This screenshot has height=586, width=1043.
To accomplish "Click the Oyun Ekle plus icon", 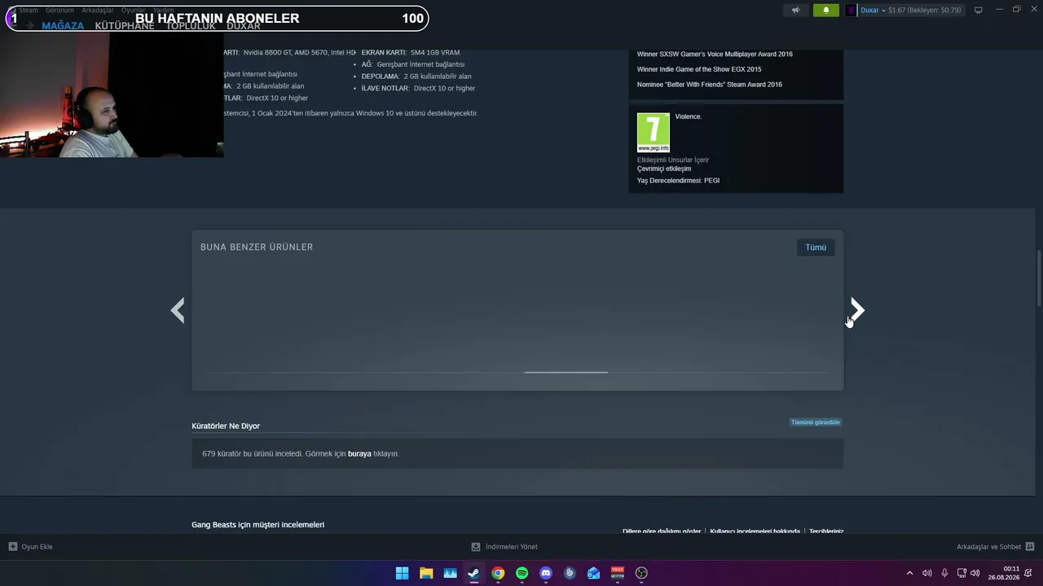I will pyautogui.click(x=13, y=547).
